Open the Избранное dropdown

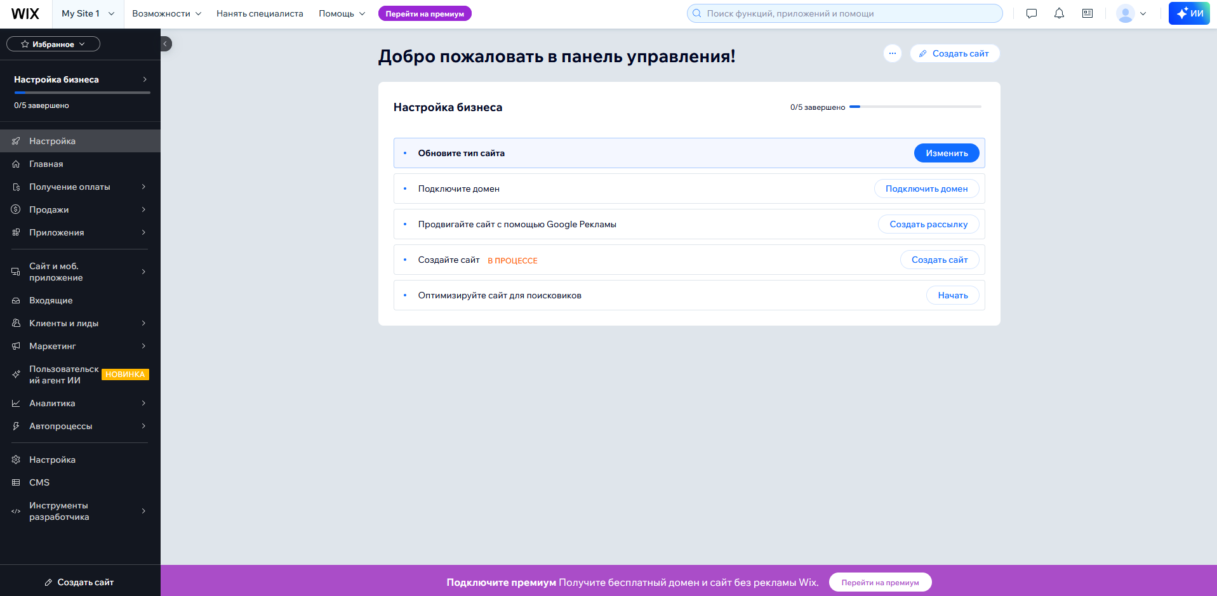[53, 44]
